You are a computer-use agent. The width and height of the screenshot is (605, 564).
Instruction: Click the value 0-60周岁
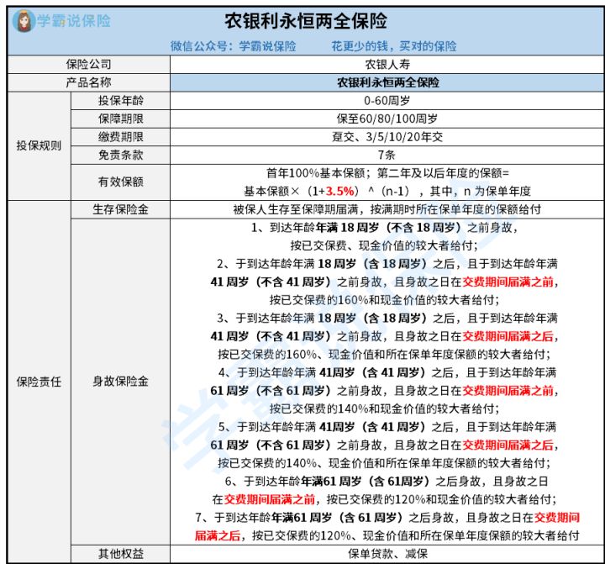387,101
